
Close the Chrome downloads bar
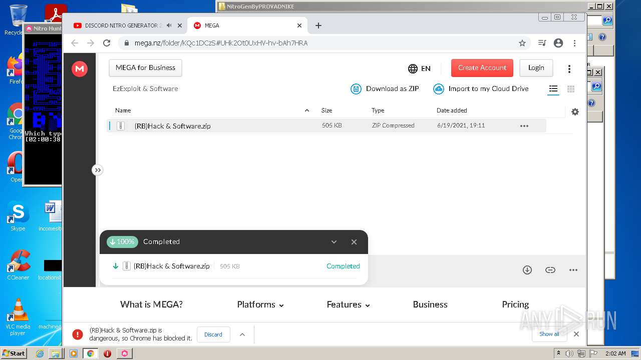pos(576,334)
